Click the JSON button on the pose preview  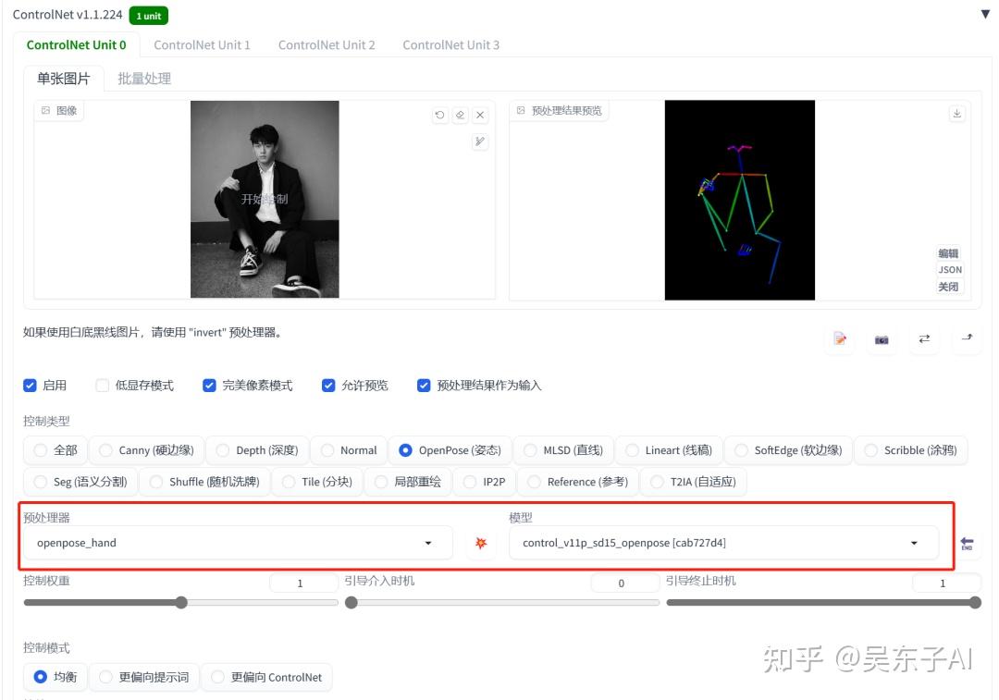coord(949,269)
